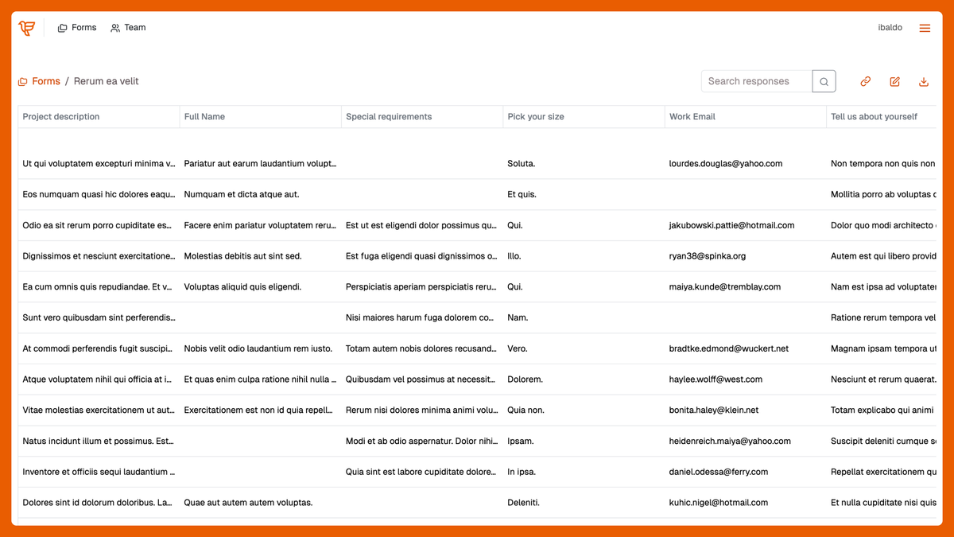Screen dimensions: 954x537
Task: Select the row with lourdes.douglas@yahoo.com
Action: point(477,163)
